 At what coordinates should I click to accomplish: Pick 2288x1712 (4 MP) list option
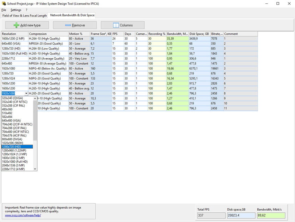13,169
